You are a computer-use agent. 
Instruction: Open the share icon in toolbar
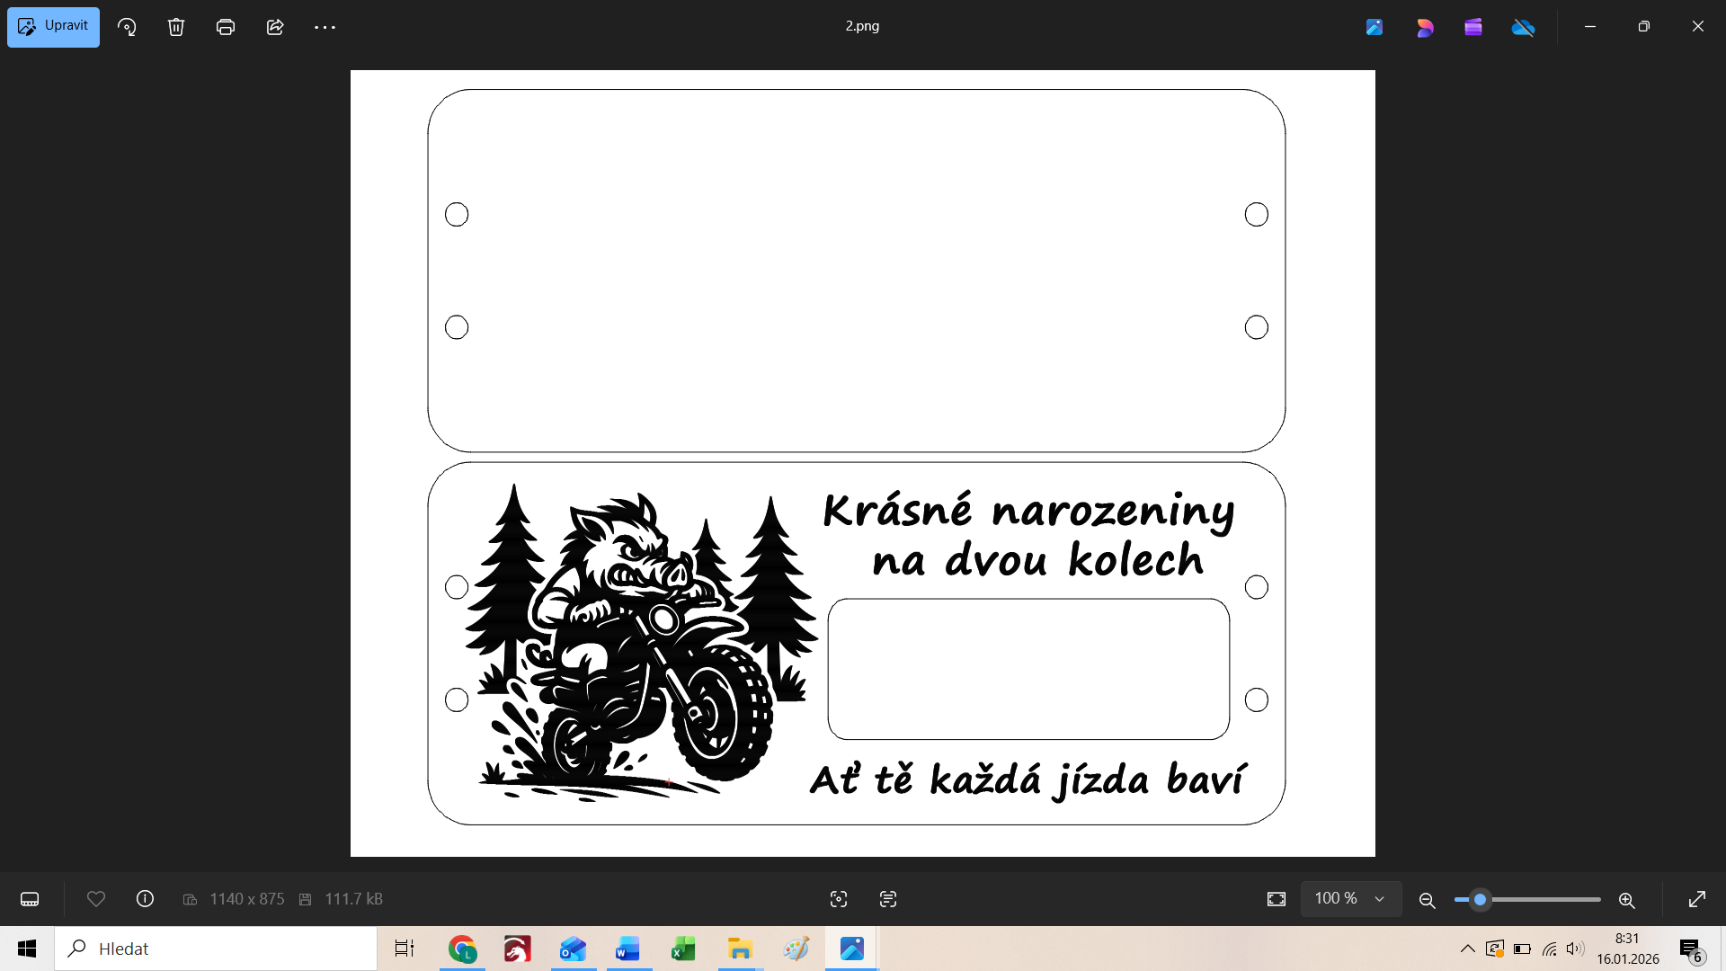(x=275, y=27)
